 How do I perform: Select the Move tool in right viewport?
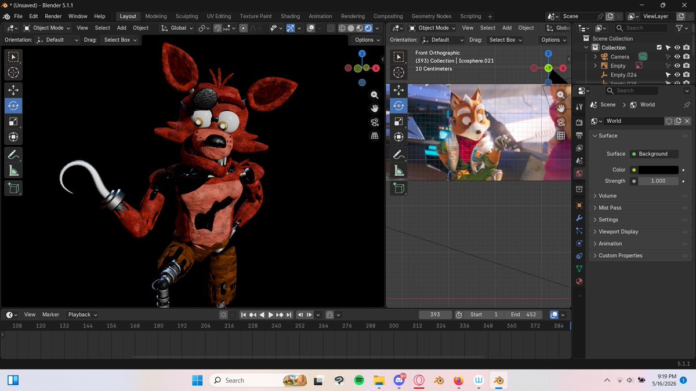pyautogui.click(x=398, y=90)
